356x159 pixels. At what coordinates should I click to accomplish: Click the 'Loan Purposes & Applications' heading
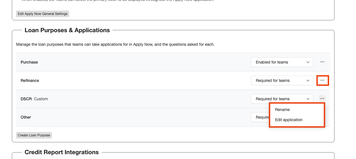[x=67, y=30]
